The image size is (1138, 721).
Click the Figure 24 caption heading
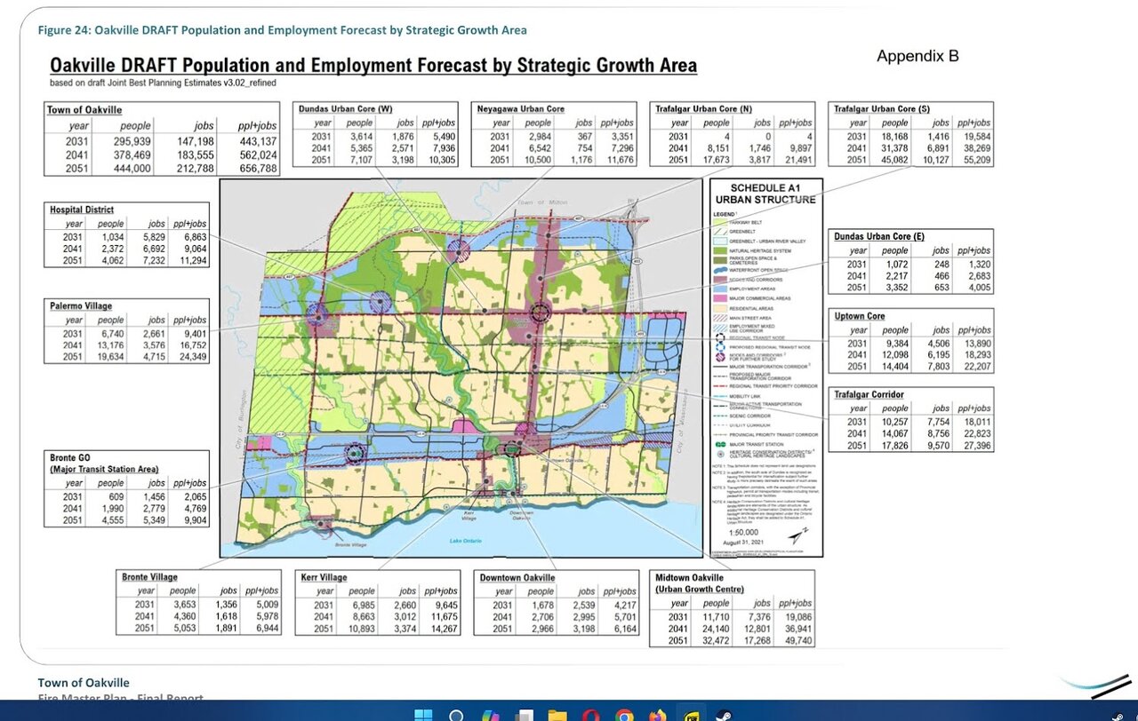[282, 30]
